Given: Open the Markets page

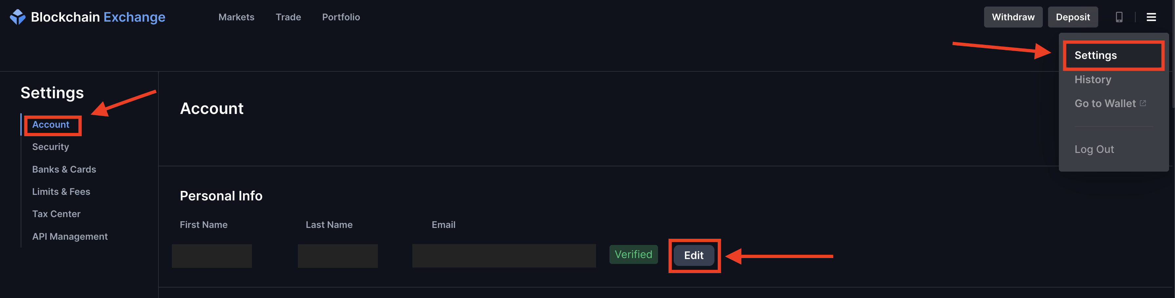Looking at the screenshot, I should pyautogui.click(x=236, y=17).
